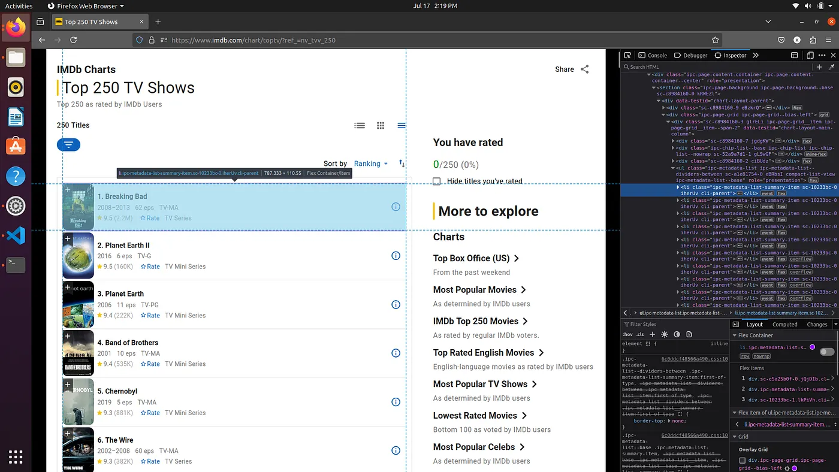839x472 pixels.
Task: Collapse the Grid section in Layout
Action: [735, 437]
